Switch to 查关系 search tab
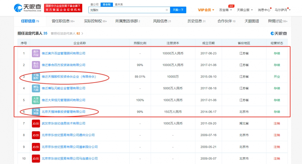The width and height of the screenshot is (302, 164). click(119, 5)
